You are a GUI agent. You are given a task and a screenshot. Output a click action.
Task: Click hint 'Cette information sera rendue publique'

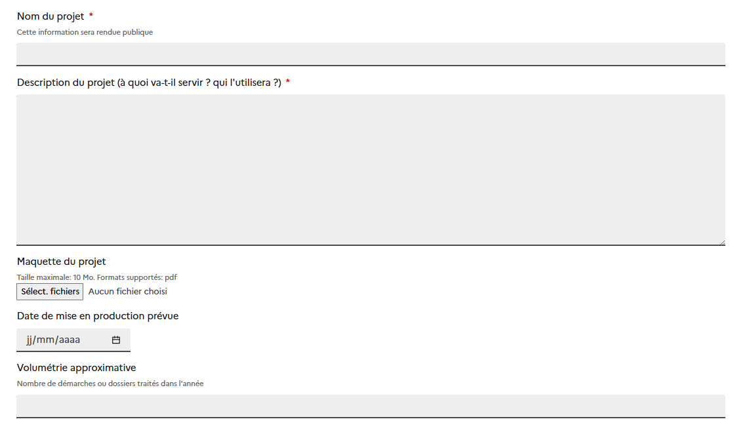pos(85,32)
